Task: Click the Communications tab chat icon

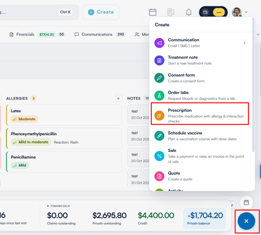Action: 77,34
